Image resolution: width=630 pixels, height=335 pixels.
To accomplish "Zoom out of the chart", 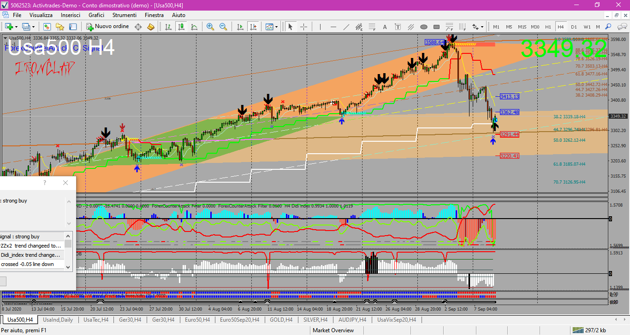I will [223, 27].
